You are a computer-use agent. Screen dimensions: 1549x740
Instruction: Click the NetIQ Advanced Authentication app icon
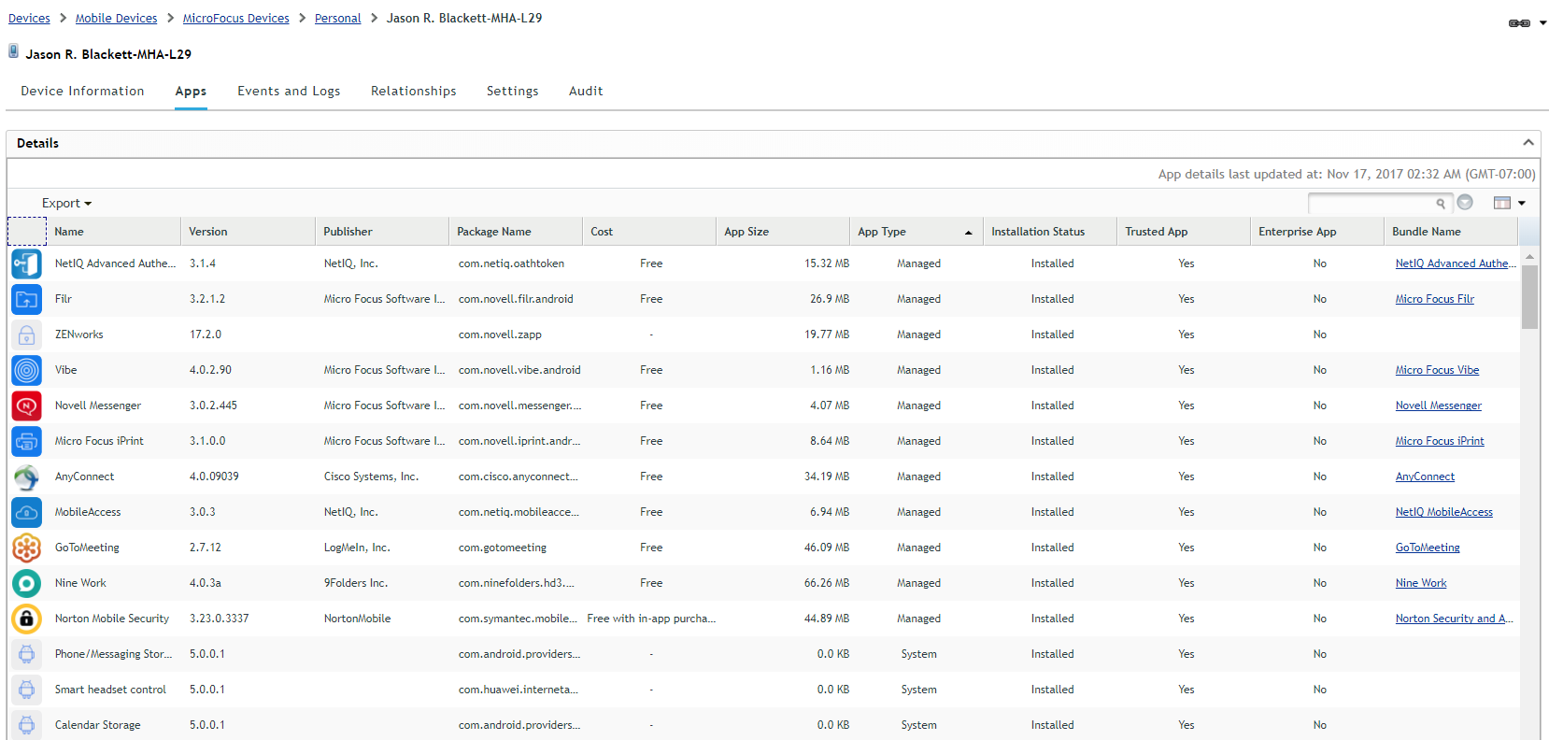(x=26, y=263)
